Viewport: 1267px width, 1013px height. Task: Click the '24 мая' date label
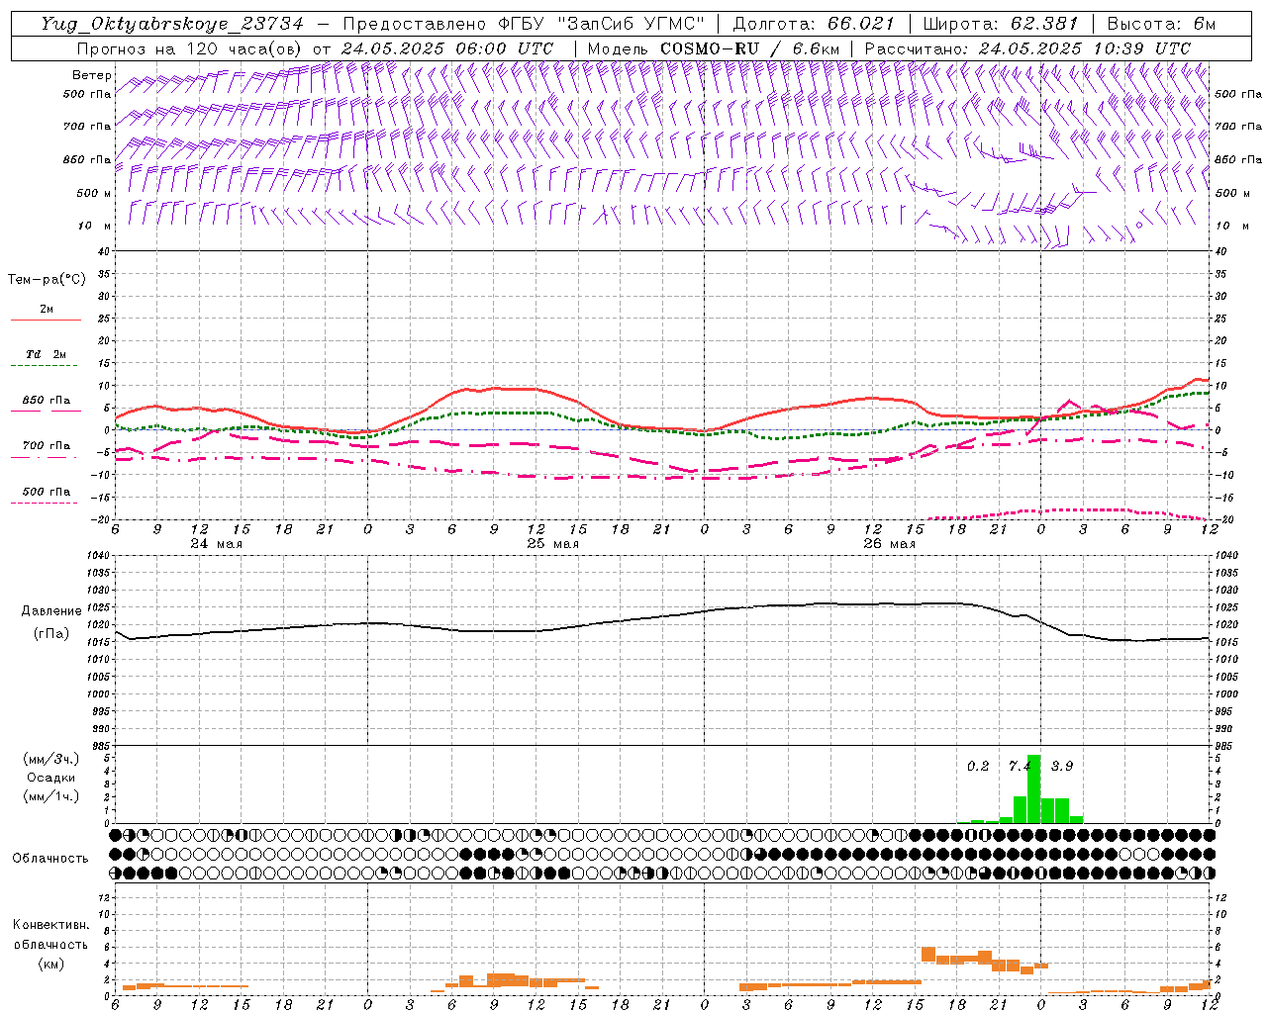217,544
